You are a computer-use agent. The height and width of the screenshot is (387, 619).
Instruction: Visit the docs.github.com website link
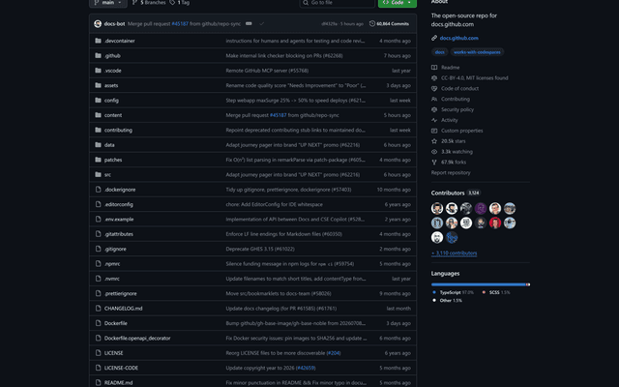tap(459, 38)
